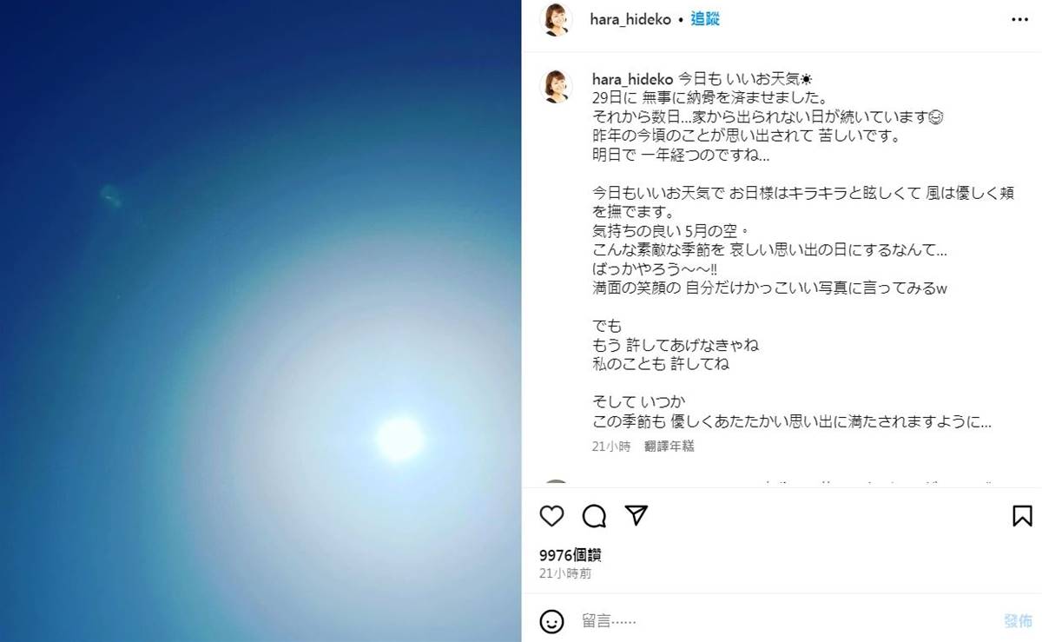Focus the 留言 comment input field
This screenshot has height=642, width=1042.
click(781, 621)
